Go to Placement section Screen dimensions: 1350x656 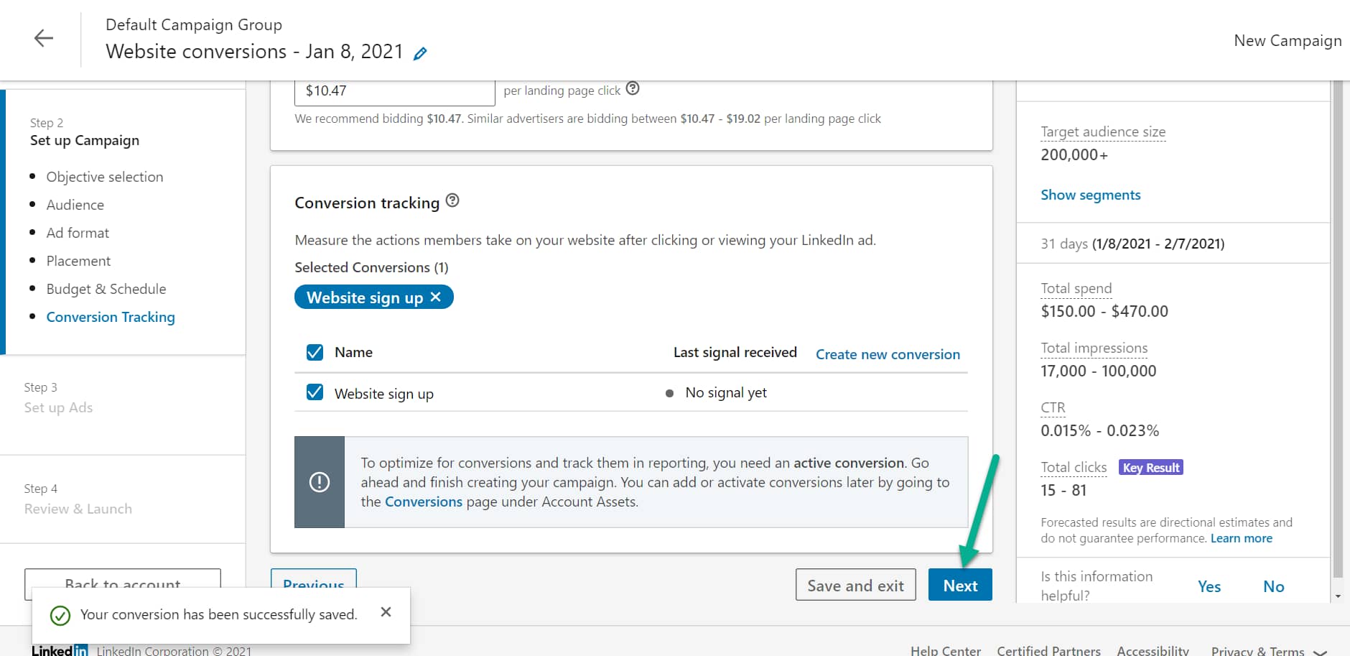[78, 261]
